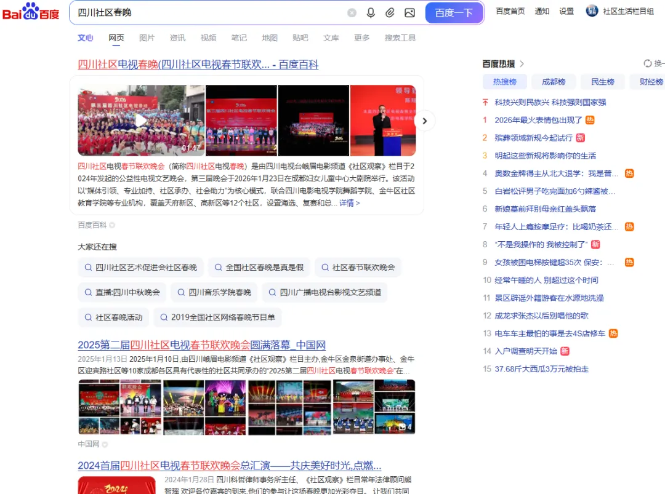Expand the 更多 tab options
Image resolution: width=665 pixels, height=494 pixels.
pos(362,38)
